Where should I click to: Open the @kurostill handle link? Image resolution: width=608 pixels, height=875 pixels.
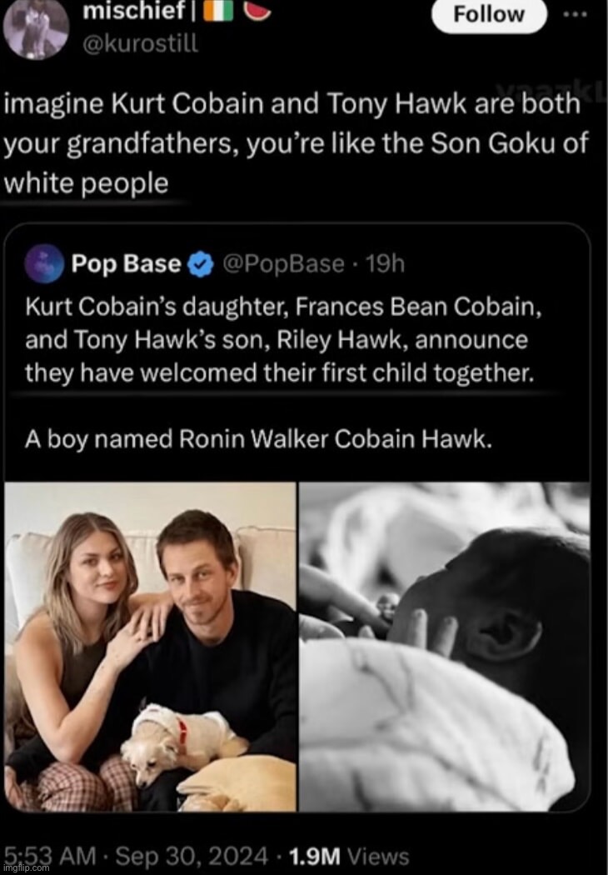pyautogui.click(x=140, y=43)
